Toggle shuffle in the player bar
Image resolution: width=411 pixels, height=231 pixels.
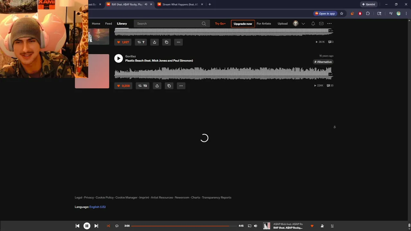pos(108,226)
